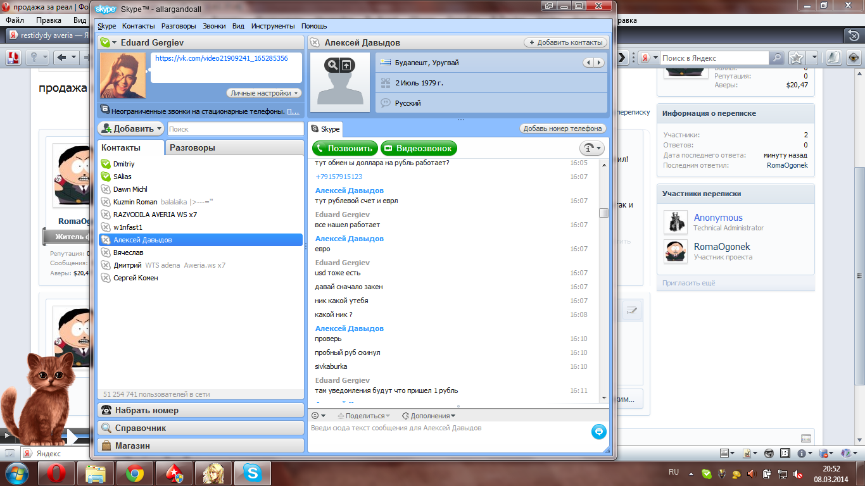Start a video call with Видеозвонок
The image size is (865, 486).
[419, 148]
